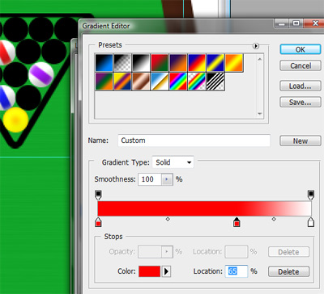Select the transparent rainbow gradient preset
324x294 pixels.
[197, 82]
